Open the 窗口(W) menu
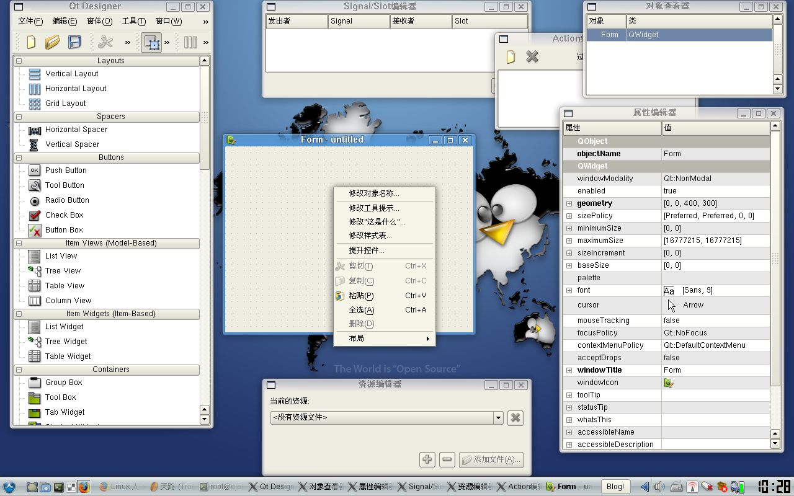Viewport: 794px width, 496px height. (168, 22)
